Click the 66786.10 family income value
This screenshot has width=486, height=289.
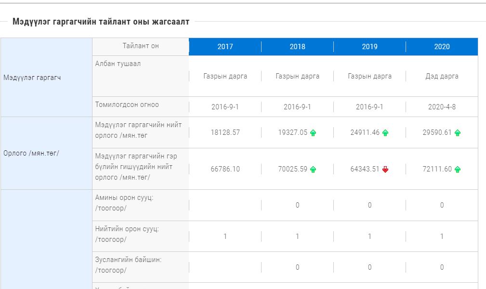(225, 169)
